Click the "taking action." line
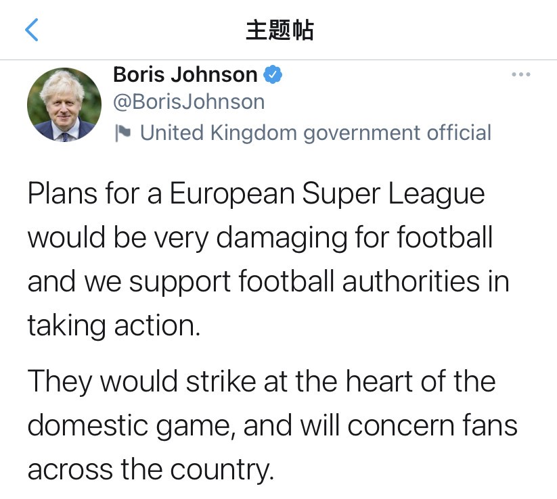This screenshot has height=499, width=557. click(114, 326)
